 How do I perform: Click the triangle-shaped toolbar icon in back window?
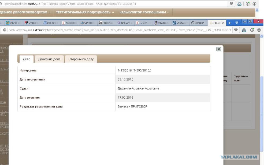coord(239,4)
